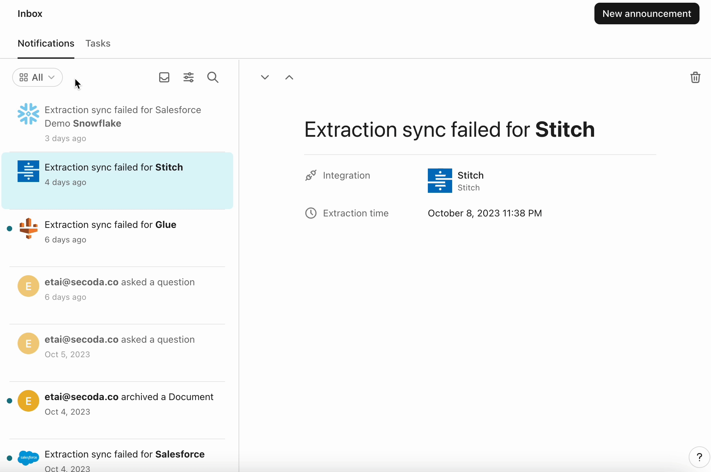
Task: Click the New announcement button
Action: (646, 14)
